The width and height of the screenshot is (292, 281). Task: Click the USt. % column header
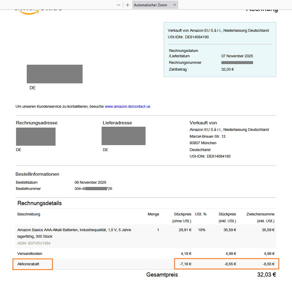click(x=201, y=214)
